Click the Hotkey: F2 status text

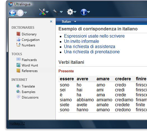click(17, 123)
